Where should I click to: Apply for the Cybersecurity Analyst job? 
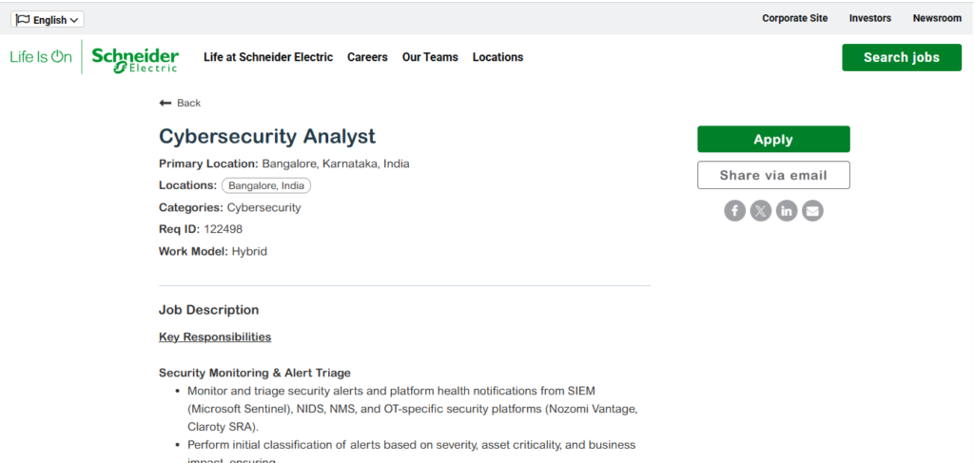[x=773, y=139]
